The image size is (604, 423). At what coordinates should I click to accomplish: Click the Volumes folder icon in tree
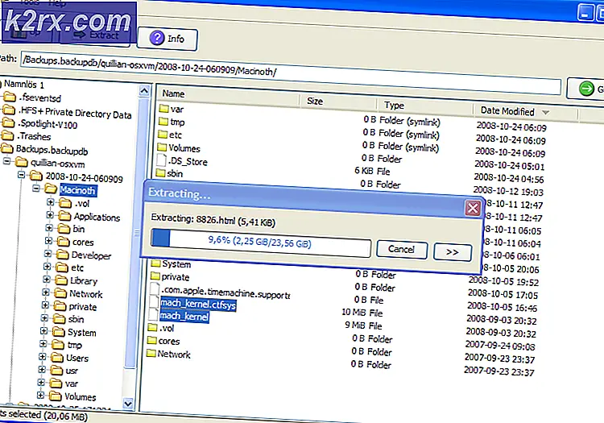tap(55, 396)
